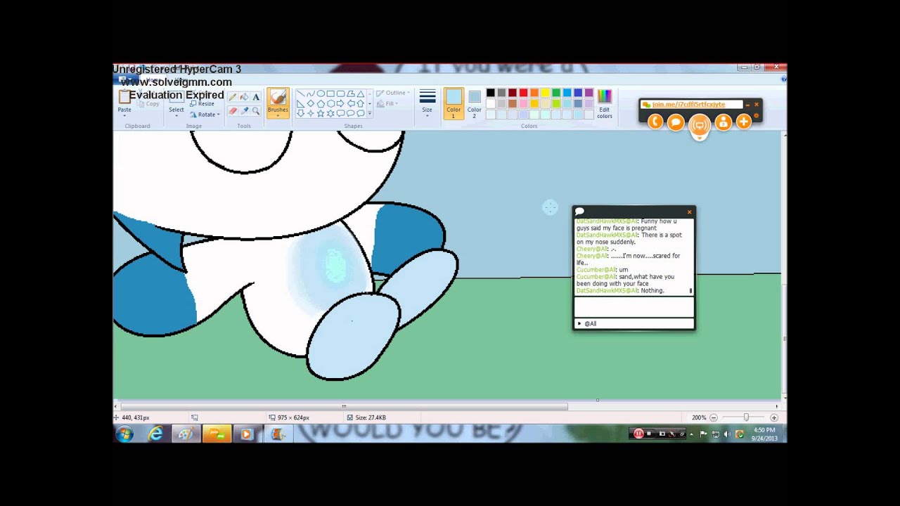Image resolution: width=900 pixels, height=506 pixels.
Task: Click the chat message input field
Action: (x=634, y=307)
